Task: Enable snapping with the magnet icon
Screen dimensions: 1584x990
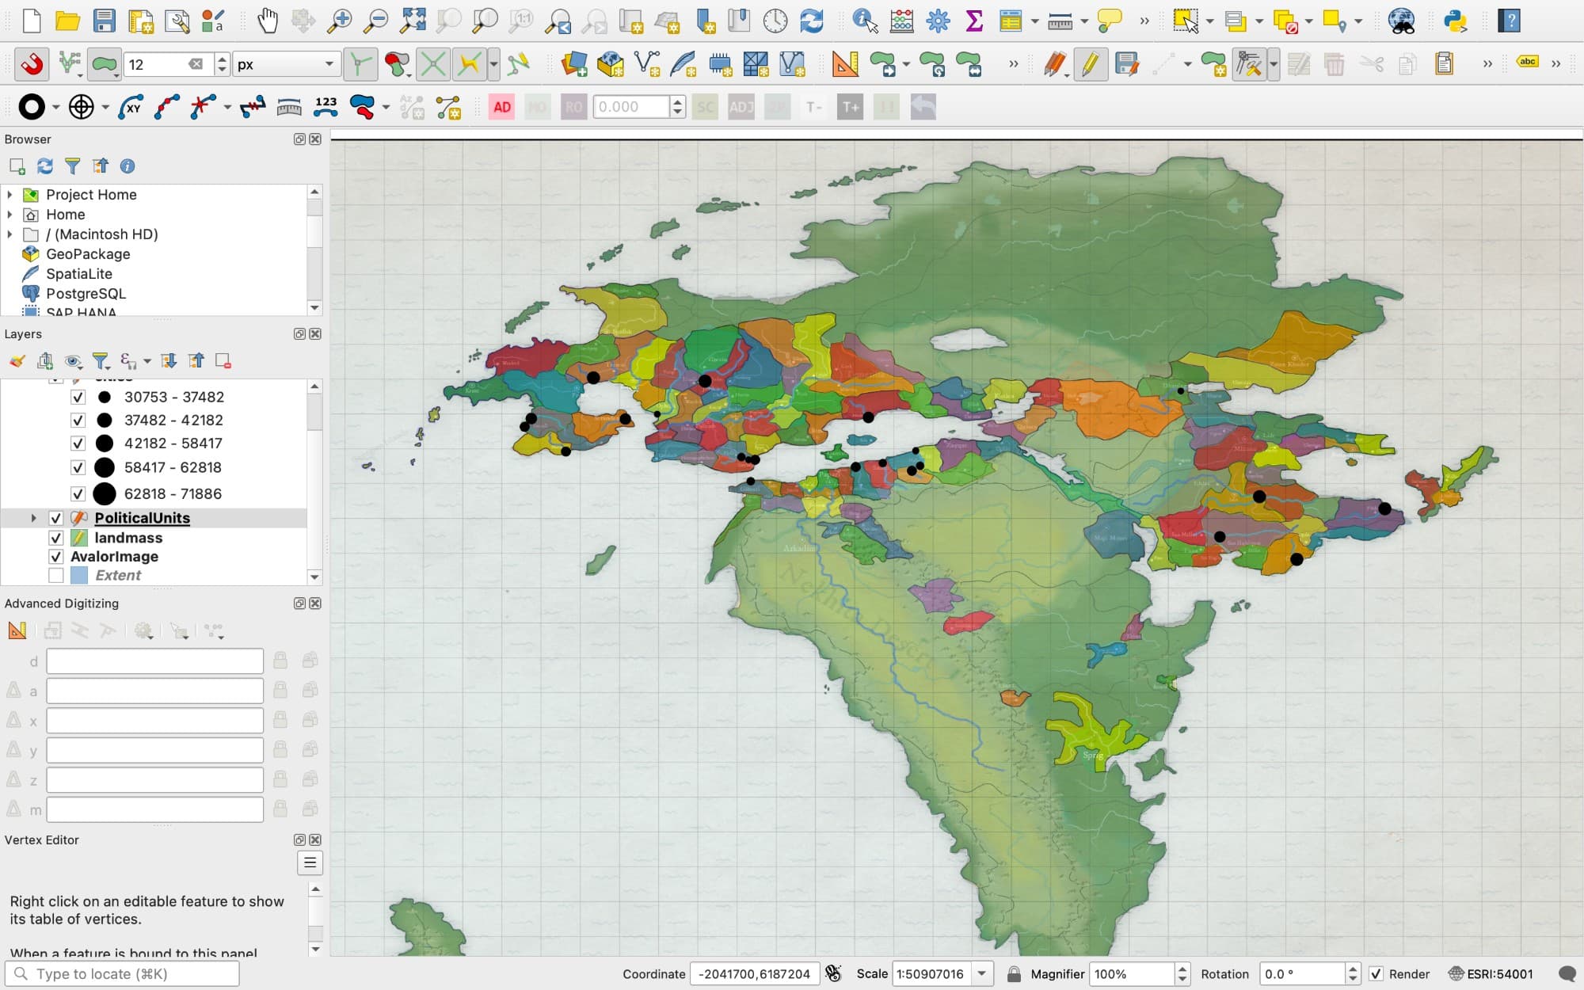Action: click(30, 64)
